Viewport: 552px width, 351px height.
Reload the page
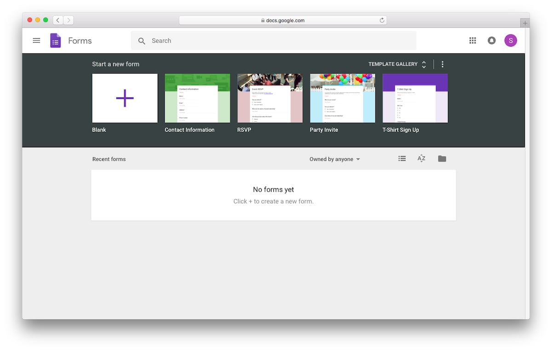[x=382, y=20]
